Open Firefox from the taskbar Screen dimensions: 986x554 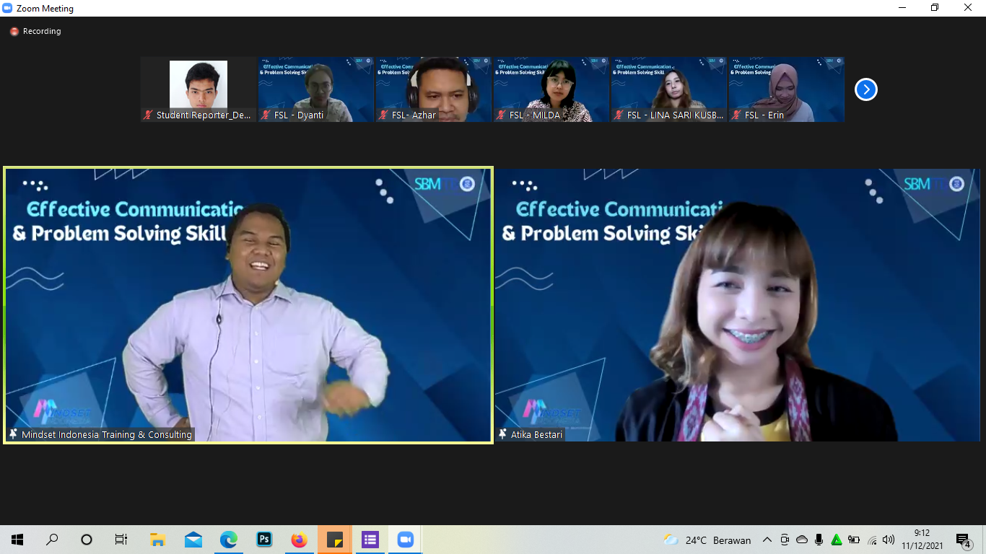pyautogui.click(x=299, y=540)
